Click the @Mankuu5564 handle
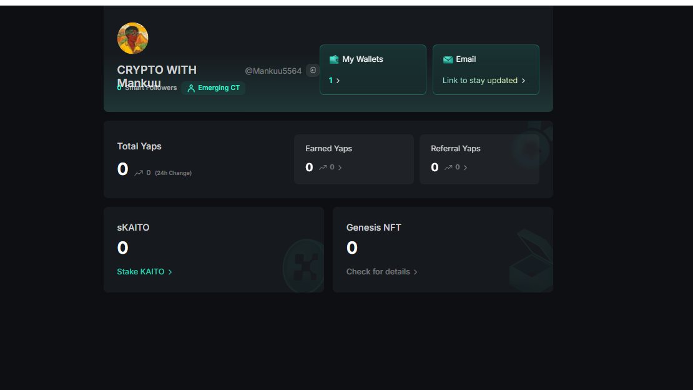 coord(273,71)
